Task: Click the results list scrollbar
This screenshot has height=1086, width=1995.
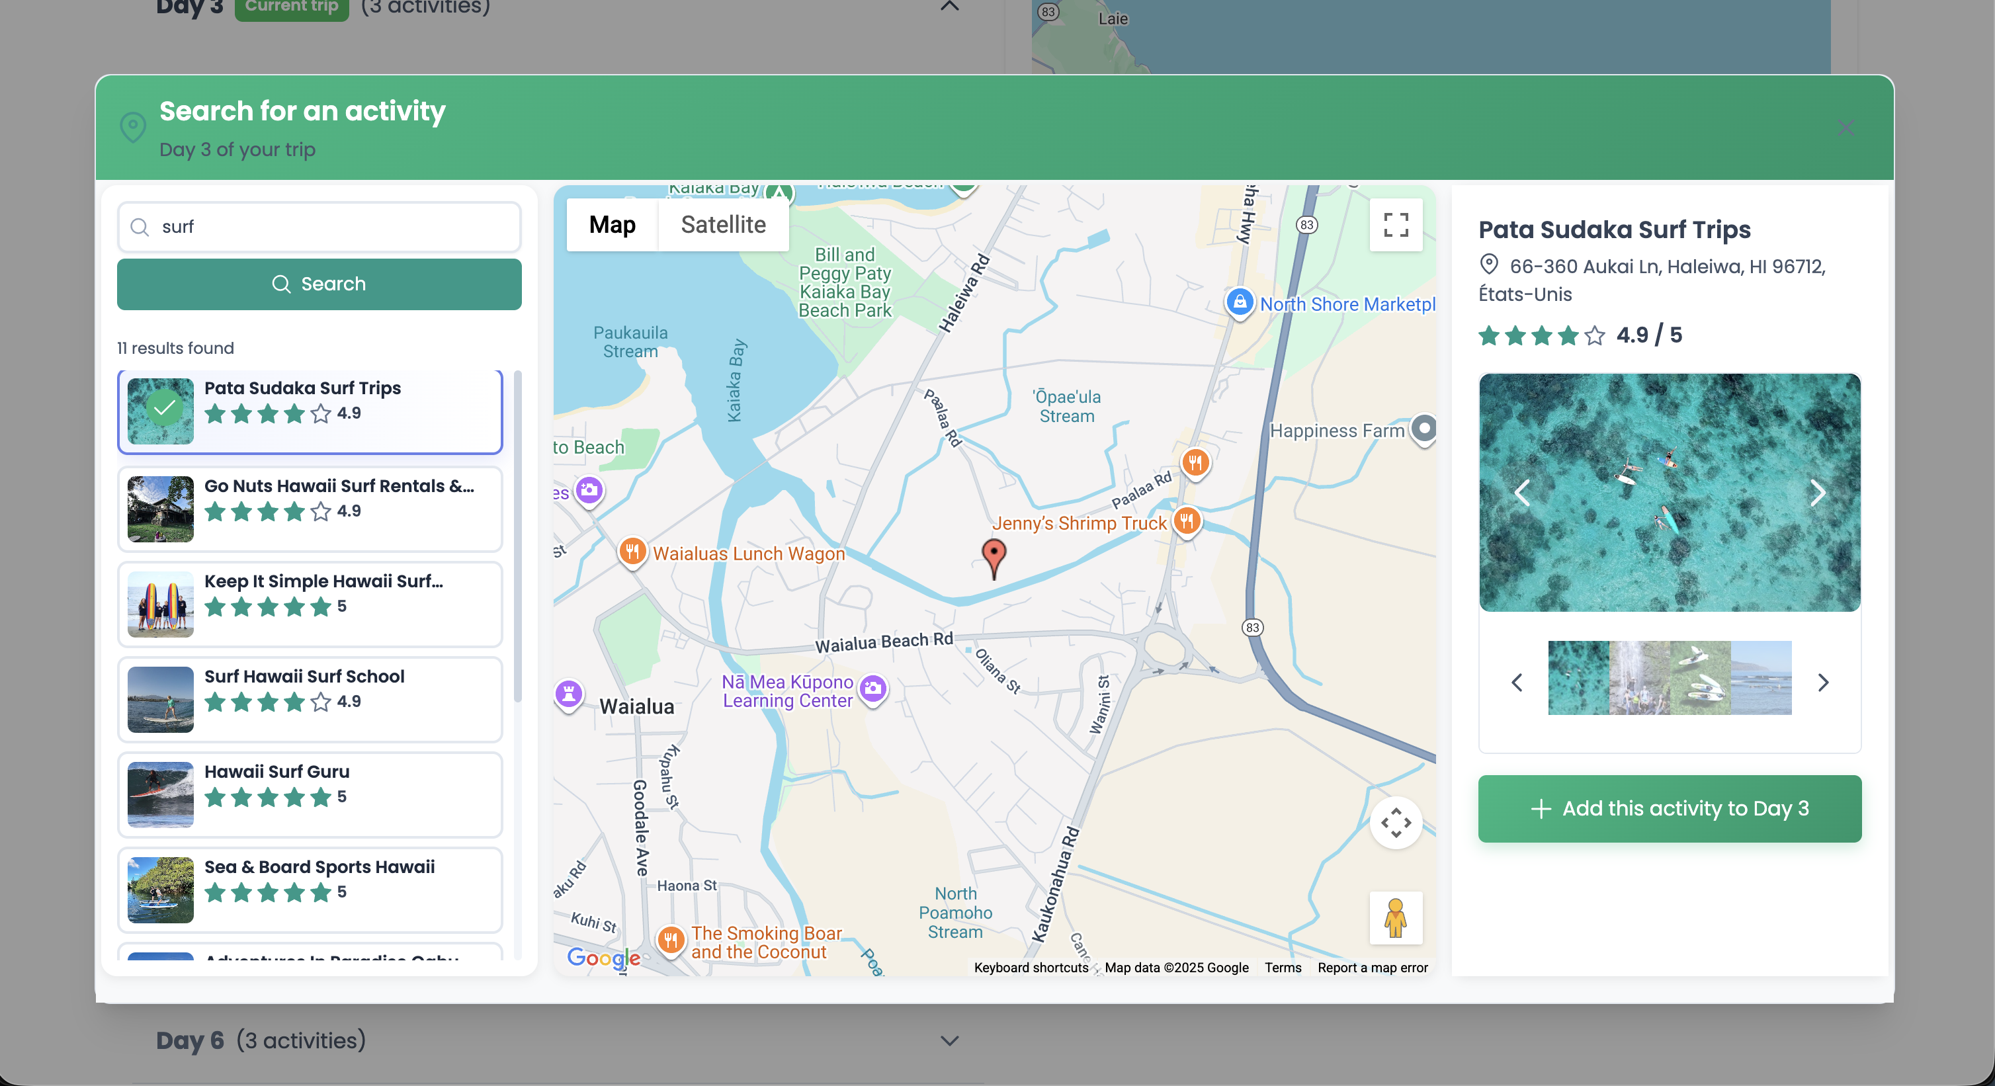Action: click(x=517, y=536)
